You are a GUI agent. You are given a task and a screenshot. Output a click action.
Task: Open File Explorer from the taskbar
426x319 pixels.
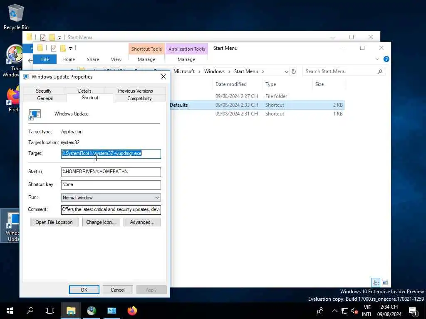pyautogui.click(x=71, y=311)
